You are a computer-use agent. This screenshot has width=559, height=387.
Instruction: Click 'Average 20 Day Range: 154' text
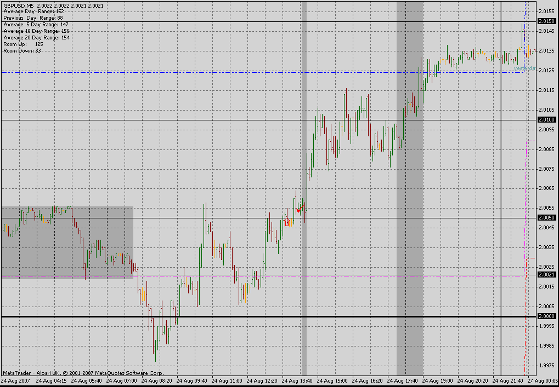(36, 38)
